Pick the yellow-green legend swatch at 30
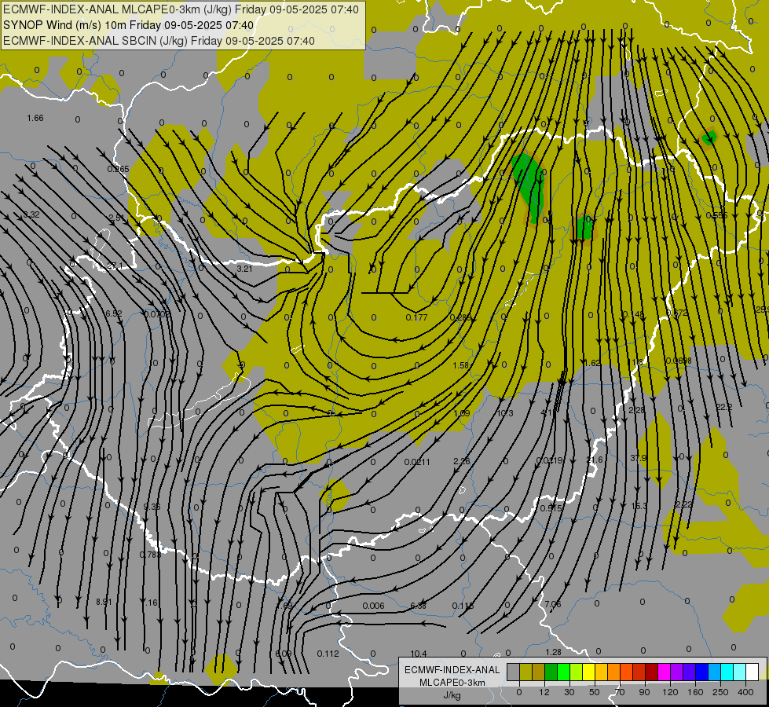Screen dimensions: 769x707 (x=577, y=672)
